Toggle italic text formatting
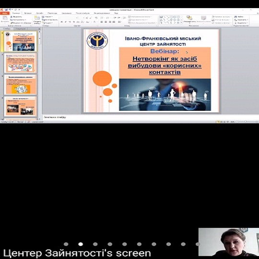Viewport: 259px width, 259px height. pos(66,22)
